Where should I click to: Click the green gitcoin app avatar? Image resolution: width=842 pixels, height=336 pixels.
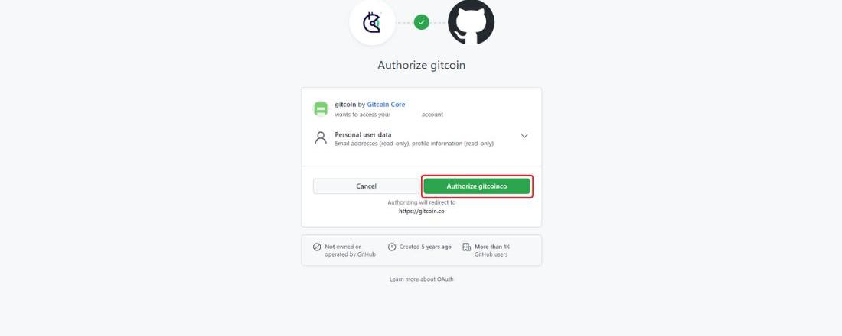click(321, 108)
